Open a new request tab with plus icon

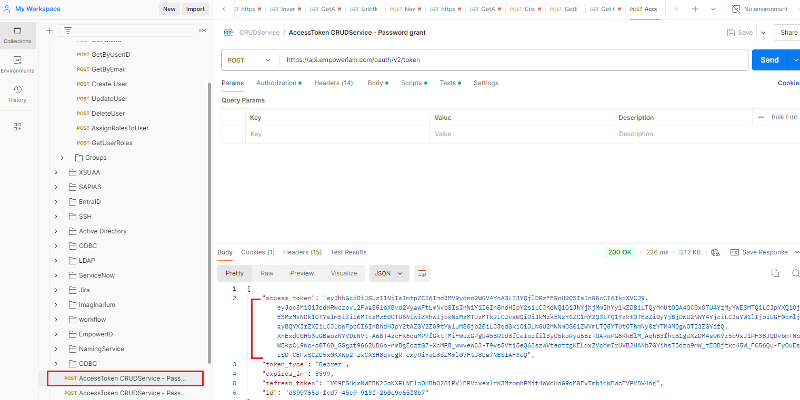(695, 9)
